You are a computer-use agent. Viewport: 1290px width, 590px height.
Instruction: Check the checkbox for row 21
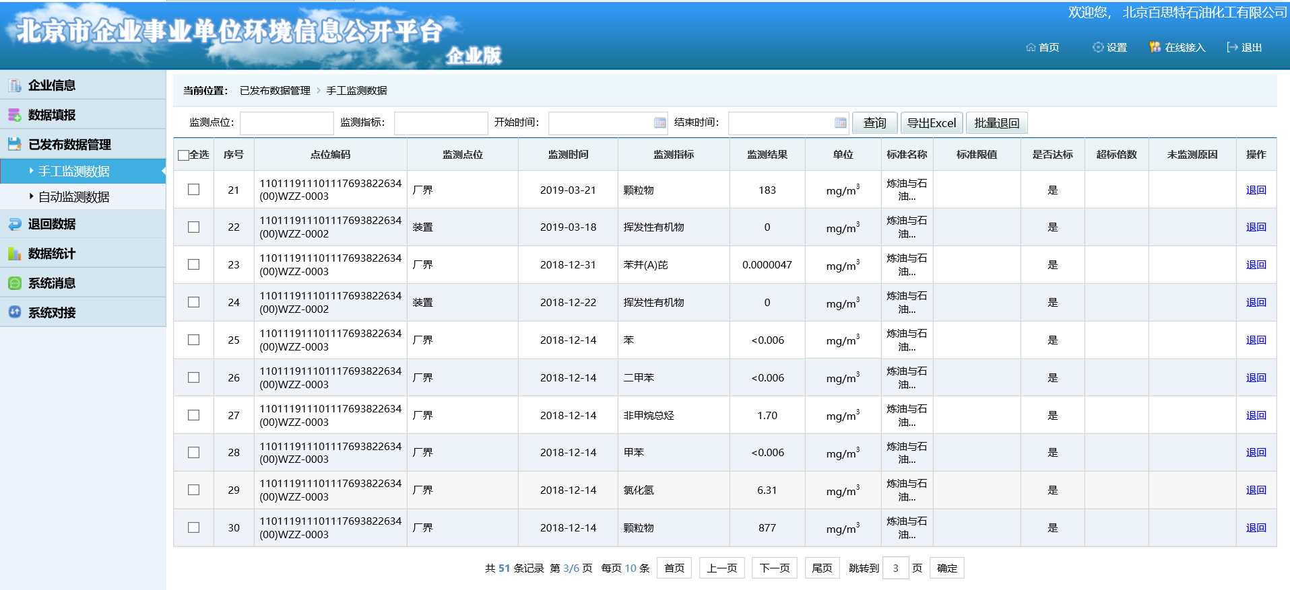pyautogui.click(x=193, y=190)
